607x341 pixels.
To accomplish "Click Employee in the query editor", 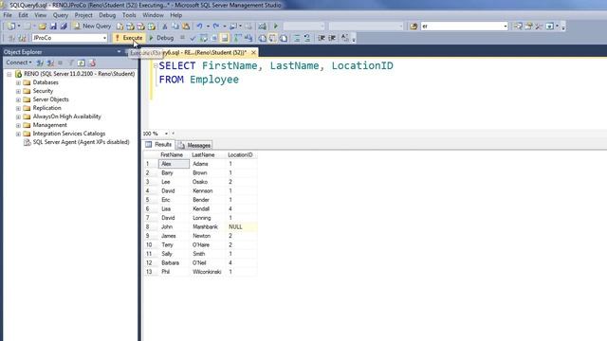I will (214, 80).
